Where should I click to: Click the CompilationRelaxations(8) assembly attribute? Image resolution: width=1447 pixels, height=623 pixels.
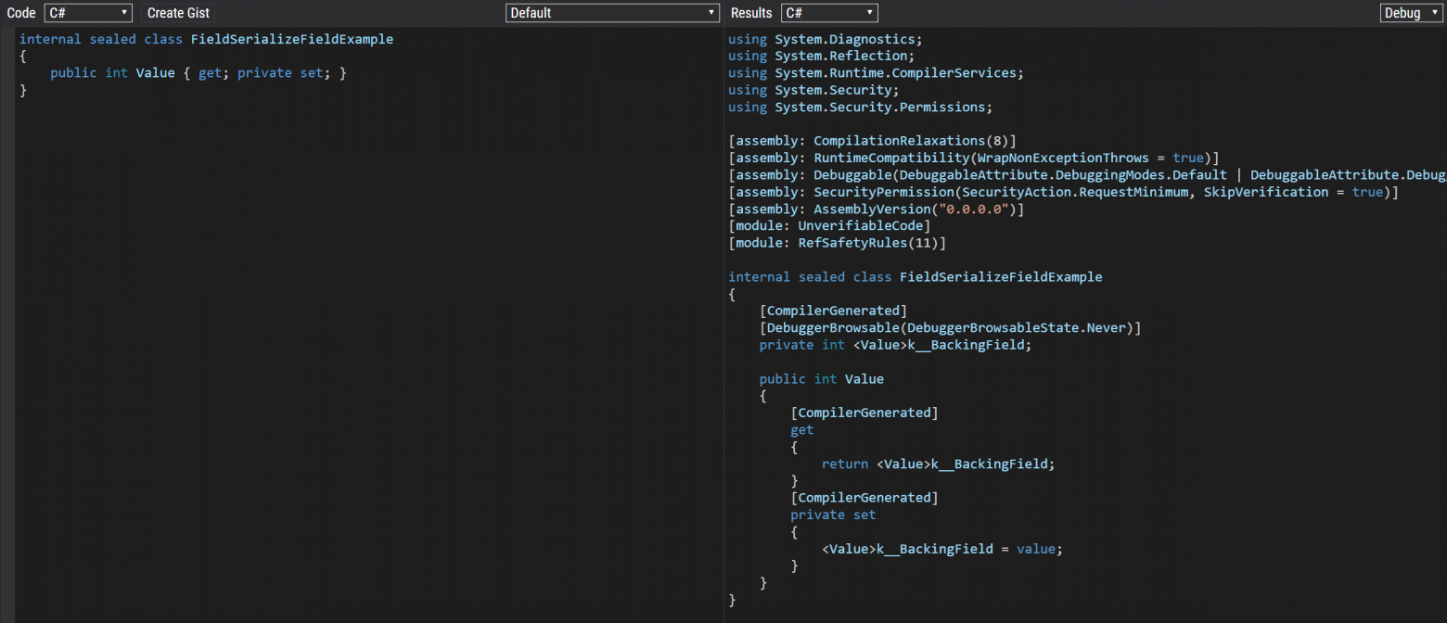click(x=872, y=141)
